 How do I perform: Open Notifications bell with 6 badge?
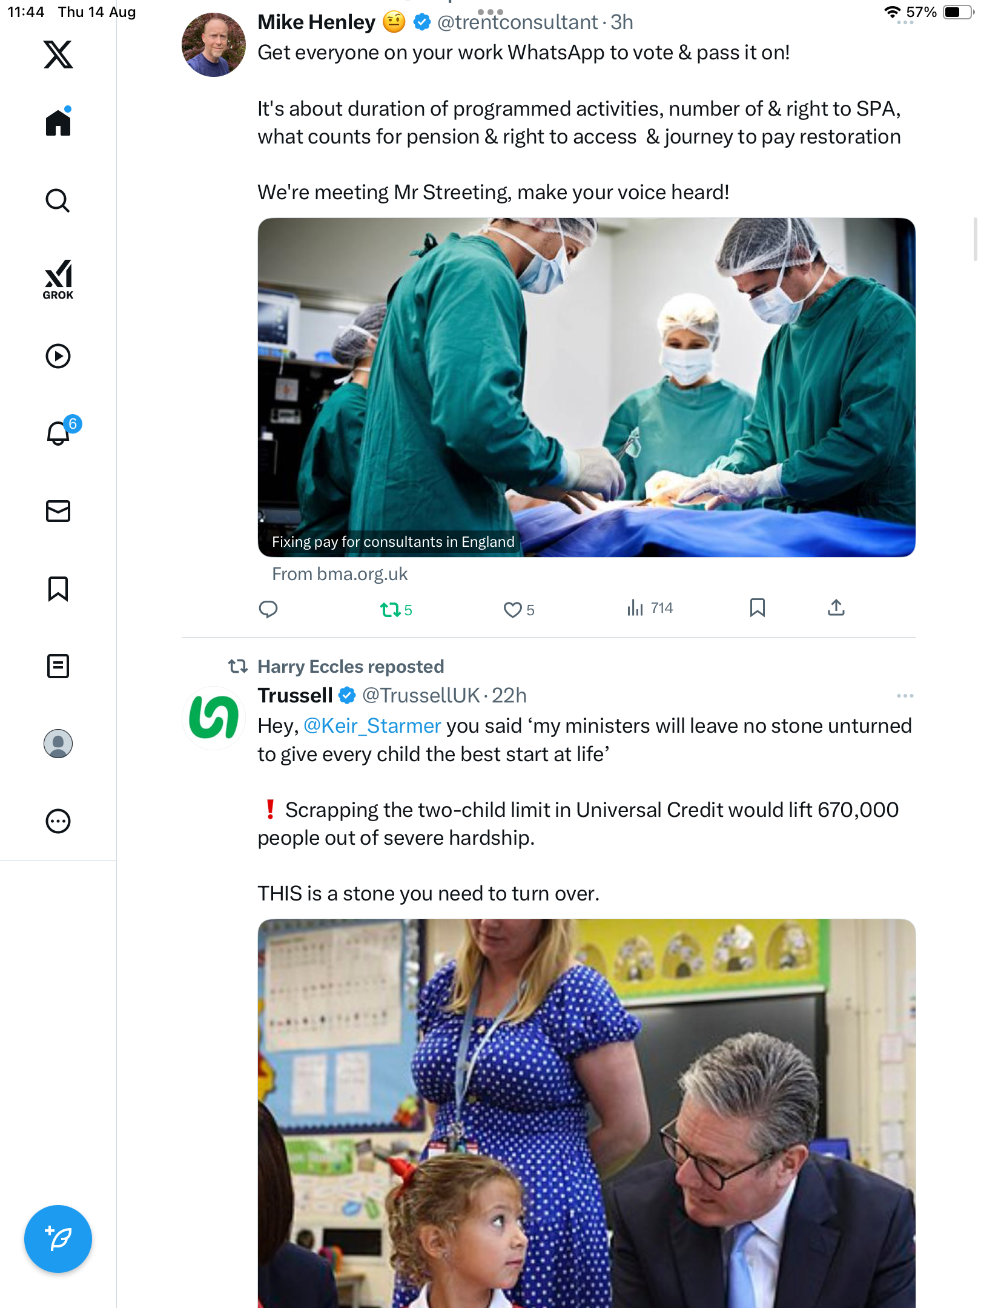[59, 433]
